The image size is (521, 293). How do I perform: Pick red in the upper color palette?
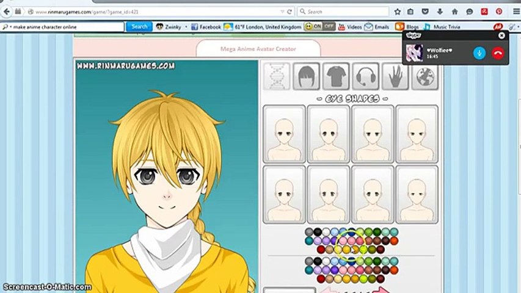[321, 249]
